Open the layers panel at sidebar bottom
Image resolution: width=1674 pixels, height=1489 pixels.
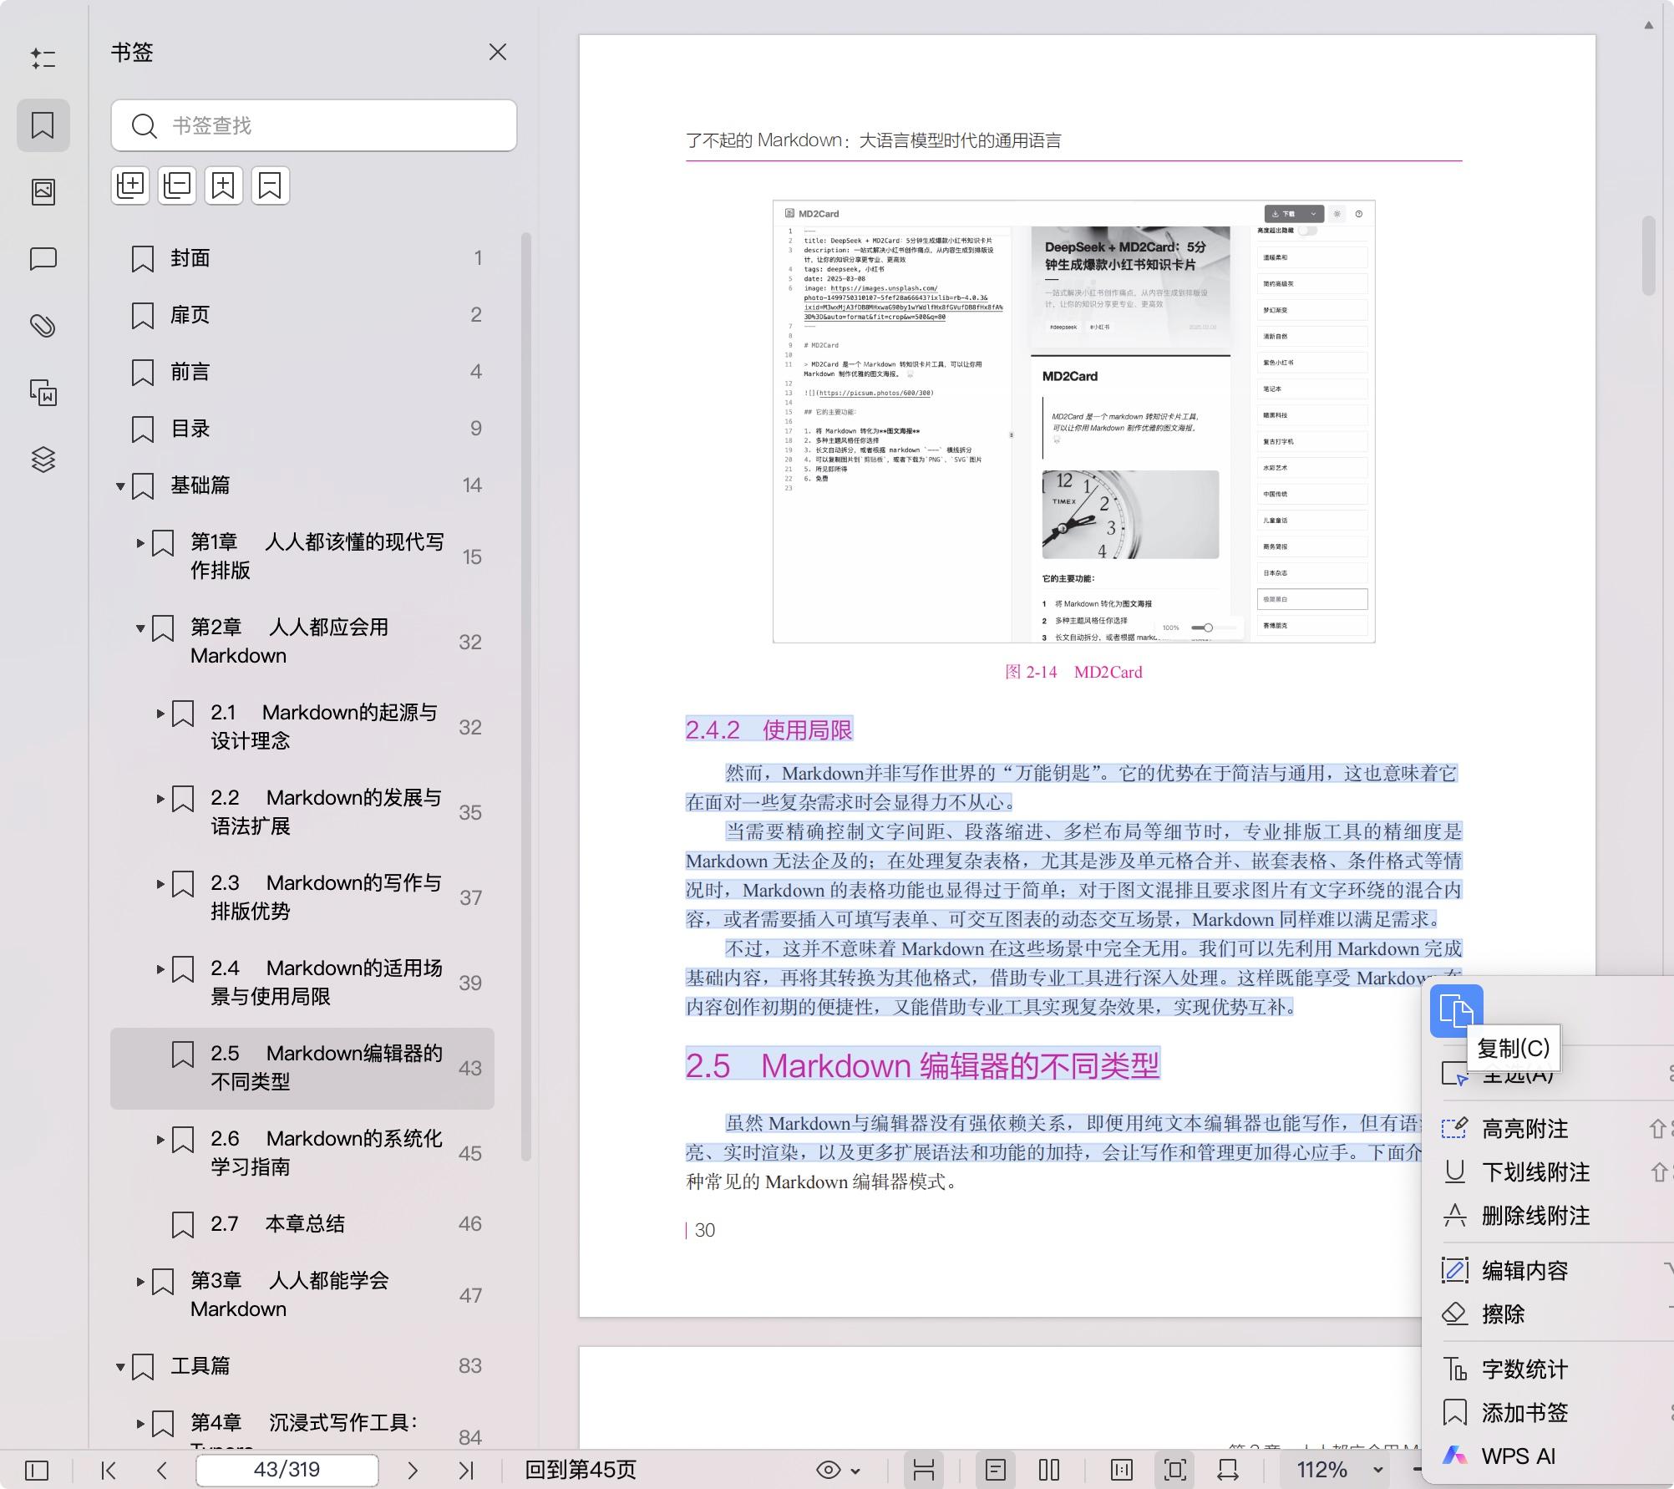(x=43, y=460)
